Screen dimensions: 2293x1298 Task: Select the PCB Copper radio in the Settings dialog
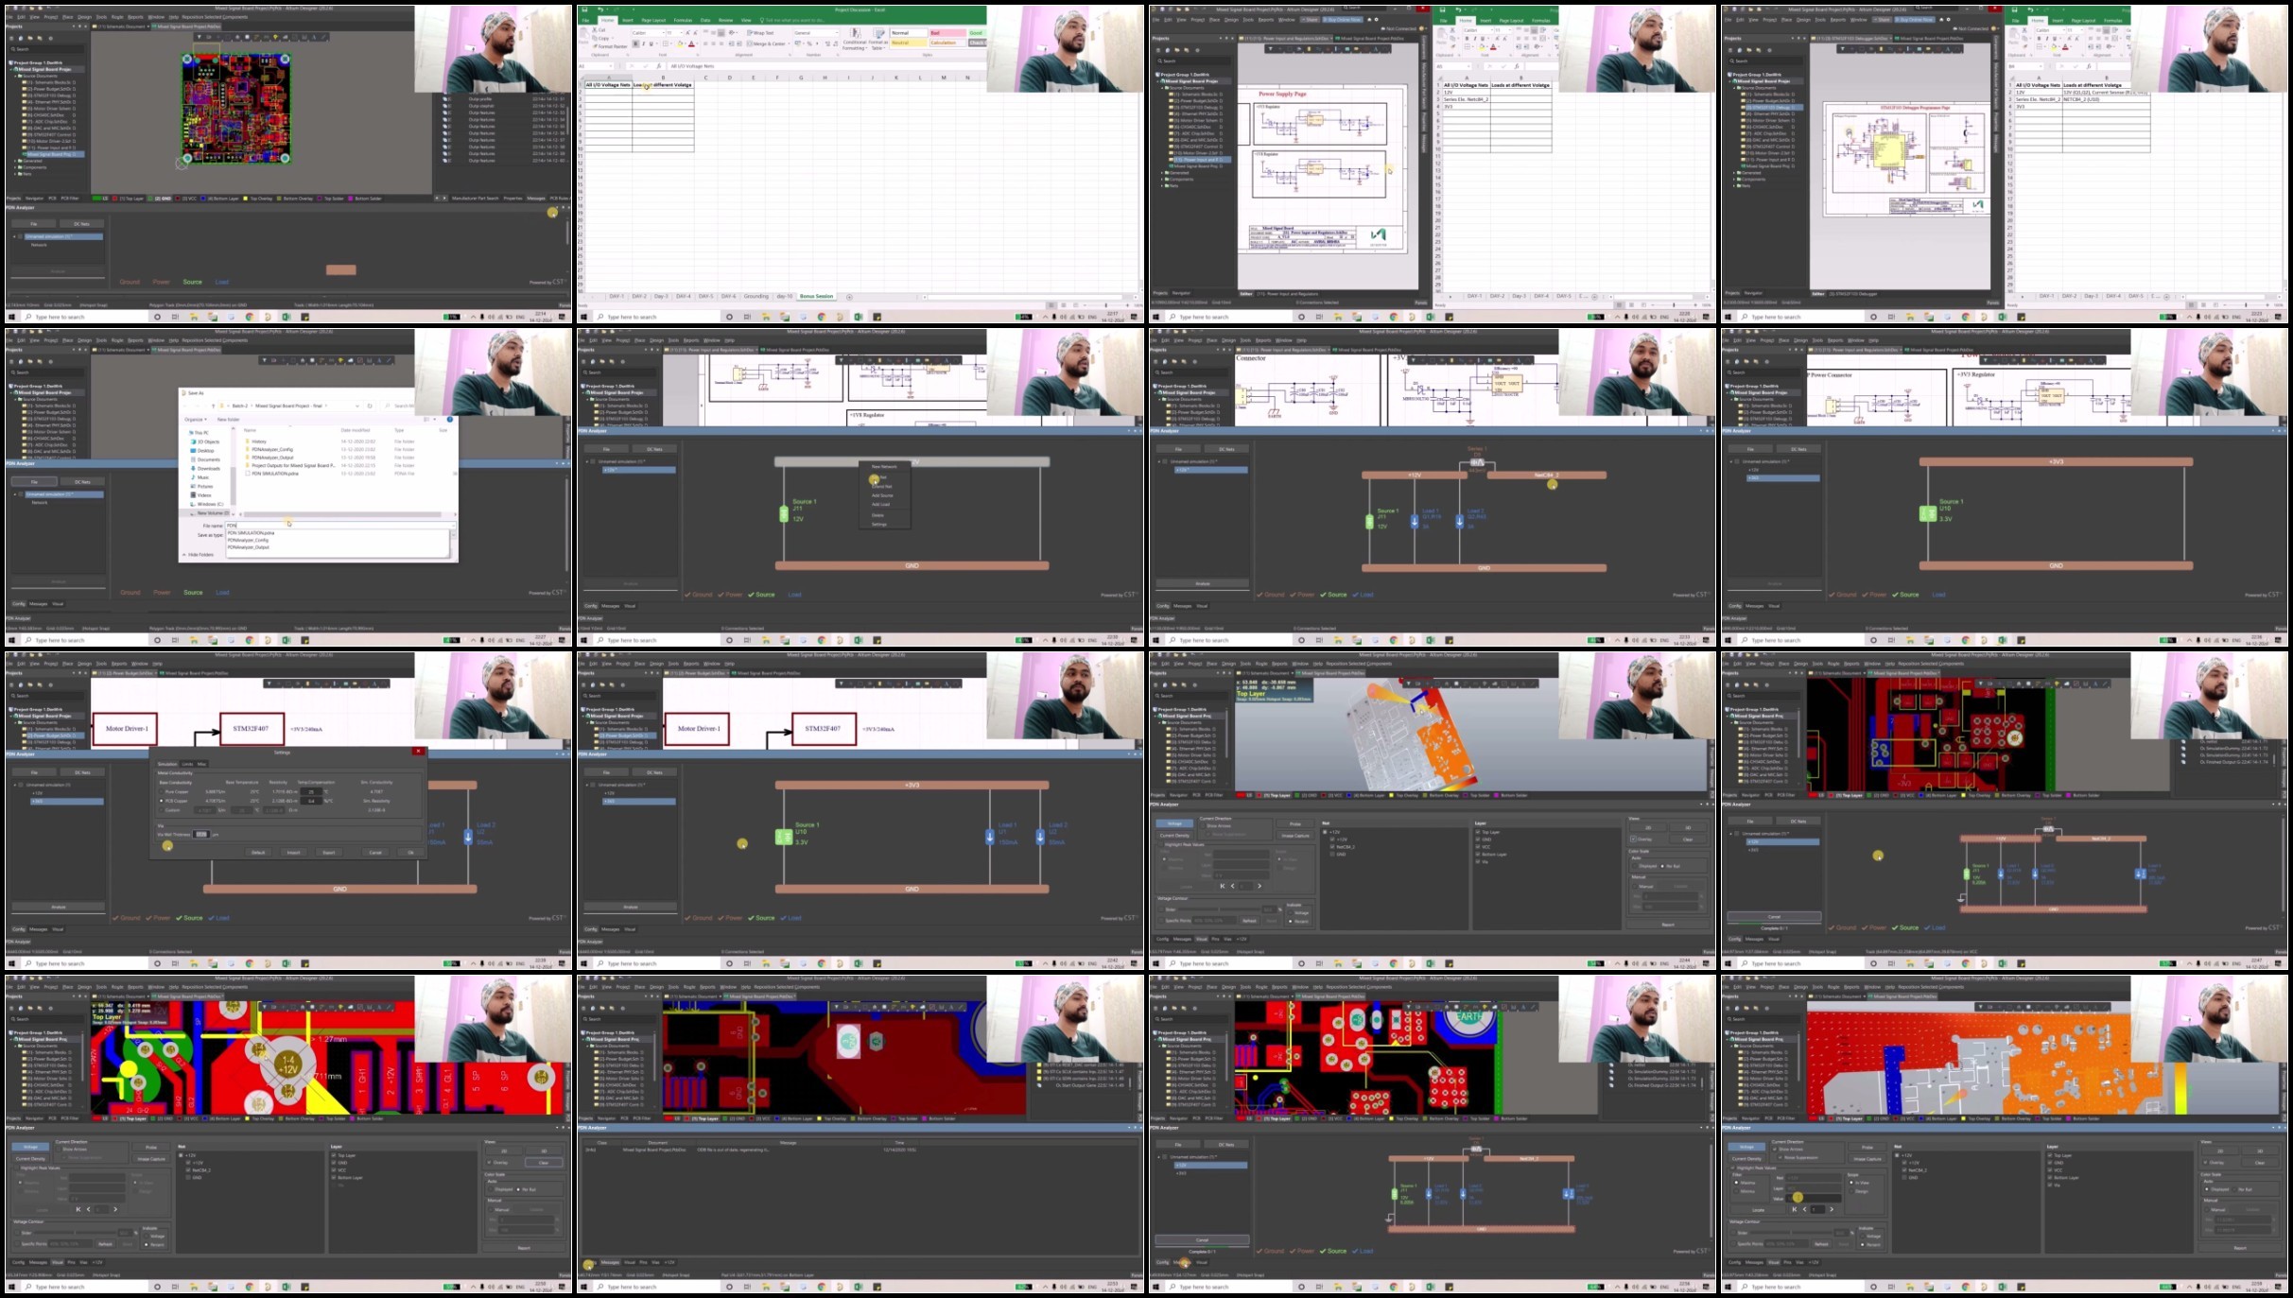point(162,801)
